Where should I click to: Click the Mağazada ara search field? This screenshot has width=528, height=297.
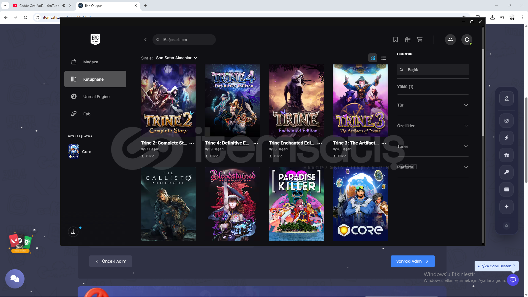[x=184, y=40]
